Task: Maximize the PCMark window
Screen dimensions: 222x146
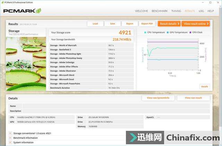Action: coord(211,2)
